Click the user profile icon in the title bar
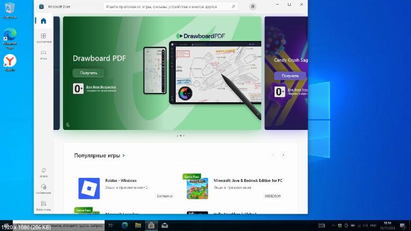This screenshot has height=231, width=411. pos(253,6)
